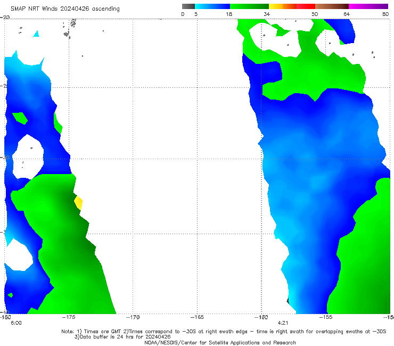The width and height of the screenshot is (394, 346).
Task: Click the small yellow high-wind patch on the map
Action: (78, 203)
